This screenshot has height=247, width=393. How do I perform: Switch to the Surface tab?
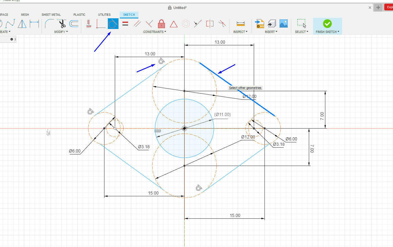[4, 15]
